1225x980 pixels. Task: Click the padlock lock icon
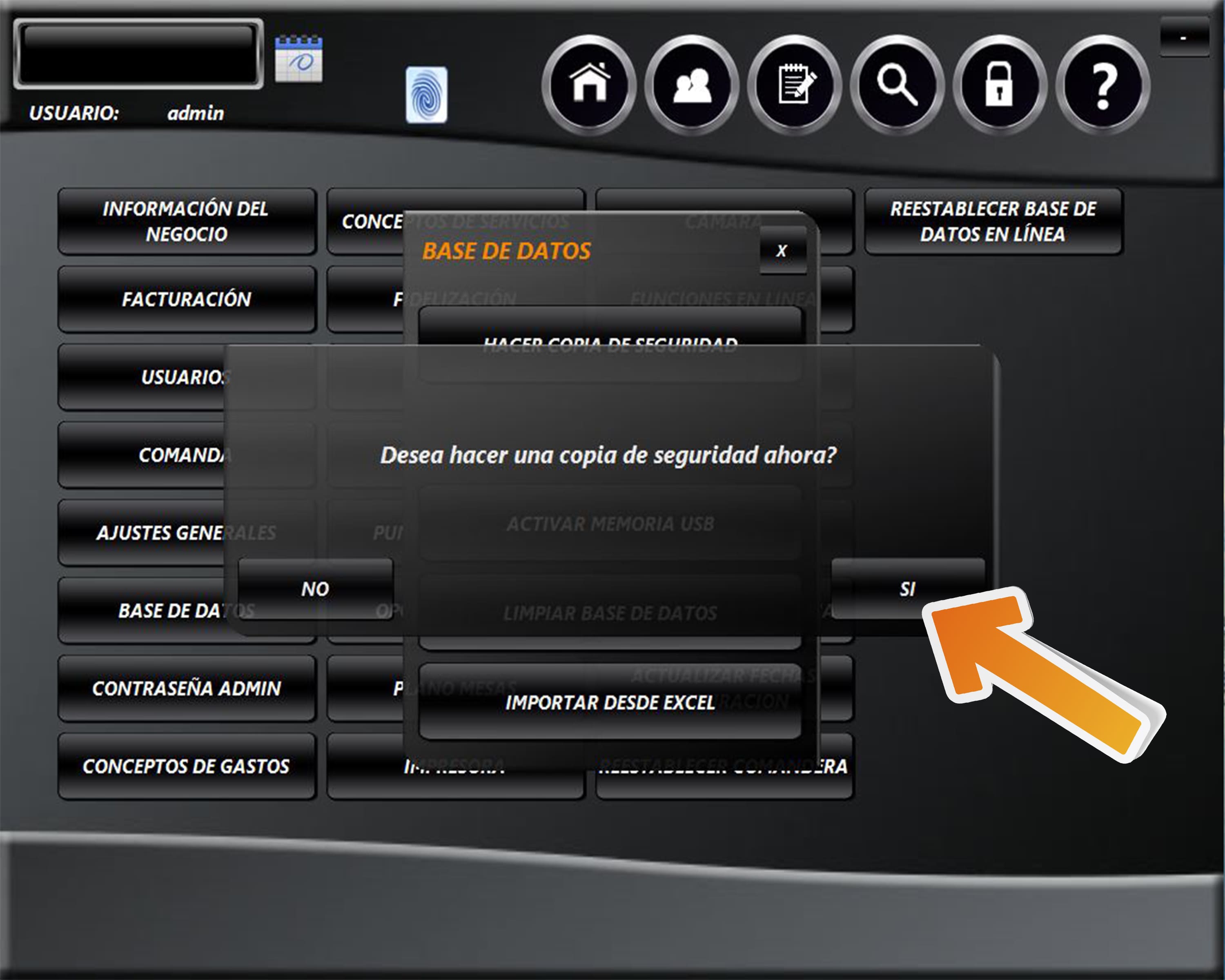(1000, 85)
